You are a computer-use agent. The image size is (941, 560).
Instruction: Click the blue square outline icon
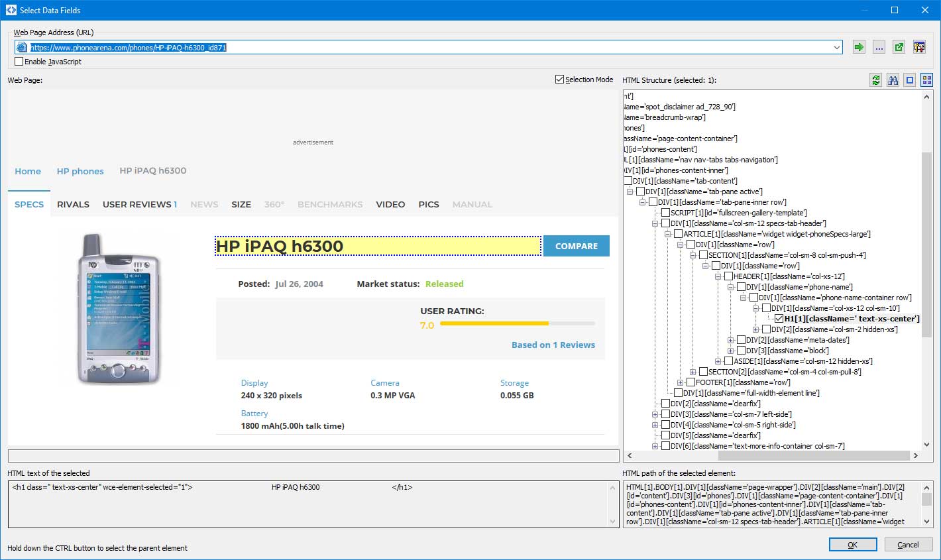click(910, 80)
